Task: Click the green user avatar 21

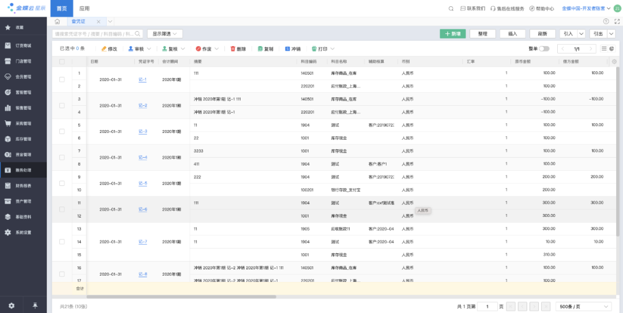Action: [x=617, y=8]
